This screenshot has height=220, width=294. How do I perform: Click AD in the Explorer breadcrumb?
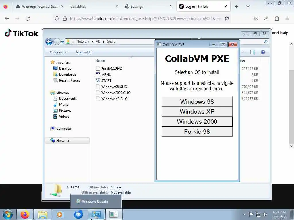point(98,42)
